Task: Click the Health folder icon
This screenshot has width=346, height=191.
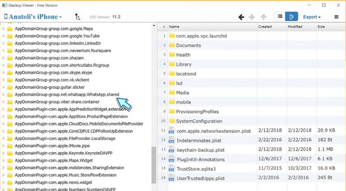Action: coord(172,55)
